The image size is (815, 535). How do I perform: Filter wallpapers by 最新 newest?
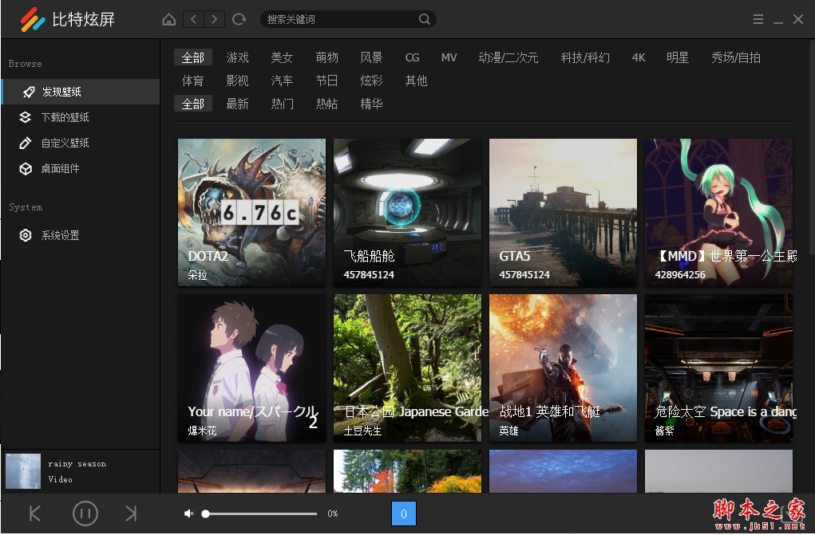click(x=237, y=103)
